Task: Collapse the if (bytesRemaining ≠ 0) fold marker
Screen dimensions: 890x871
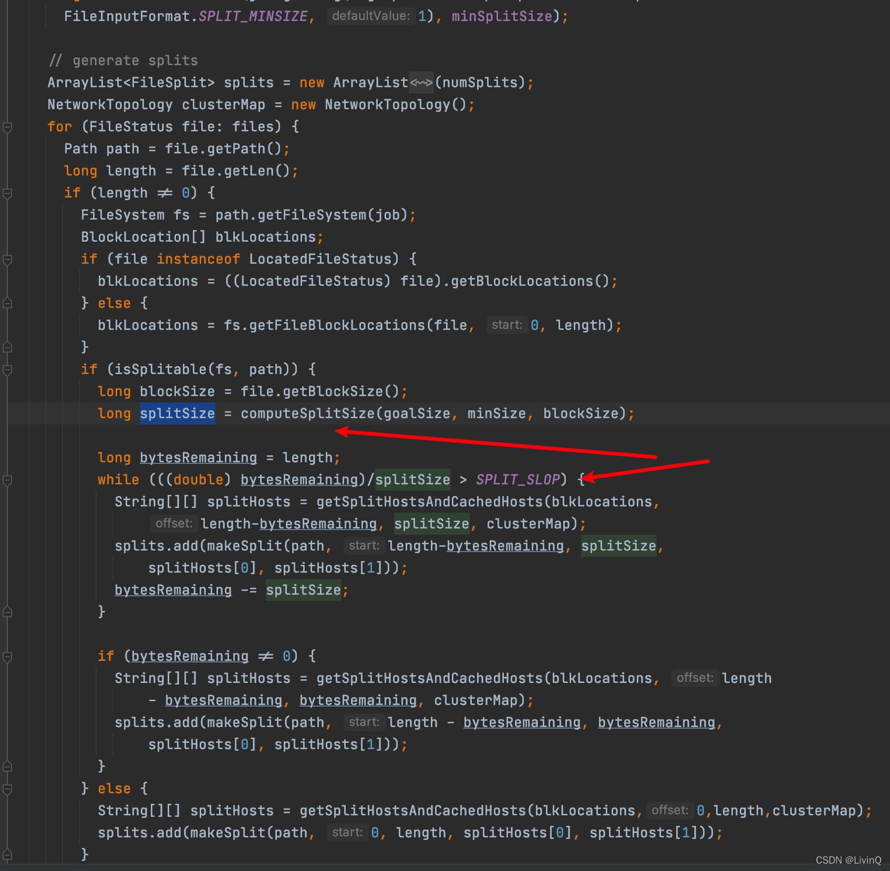Action: 7,657
